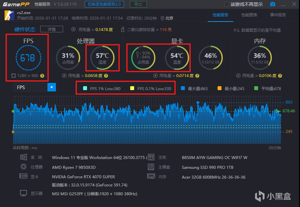Open the 事件报告 tab
The image size is (300, 207).
click(x=278, y=15)
